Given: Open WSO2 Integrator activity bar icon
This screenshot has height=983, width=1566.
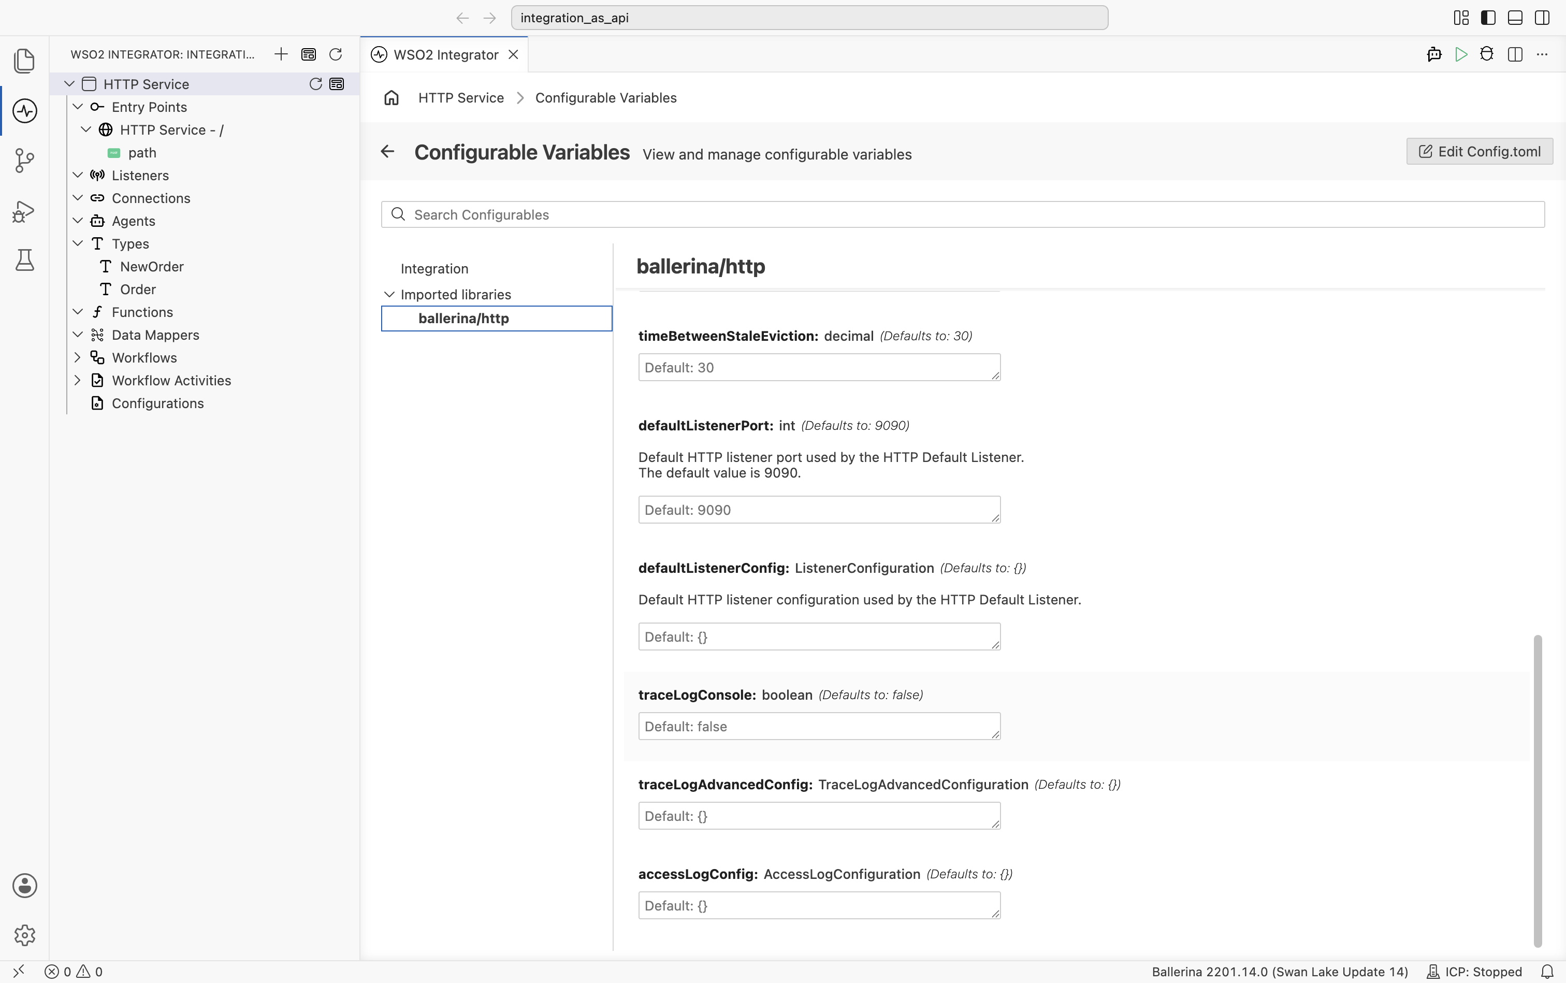Looking at the screenshot, I should pyautogui.click(x=25, y=110).
